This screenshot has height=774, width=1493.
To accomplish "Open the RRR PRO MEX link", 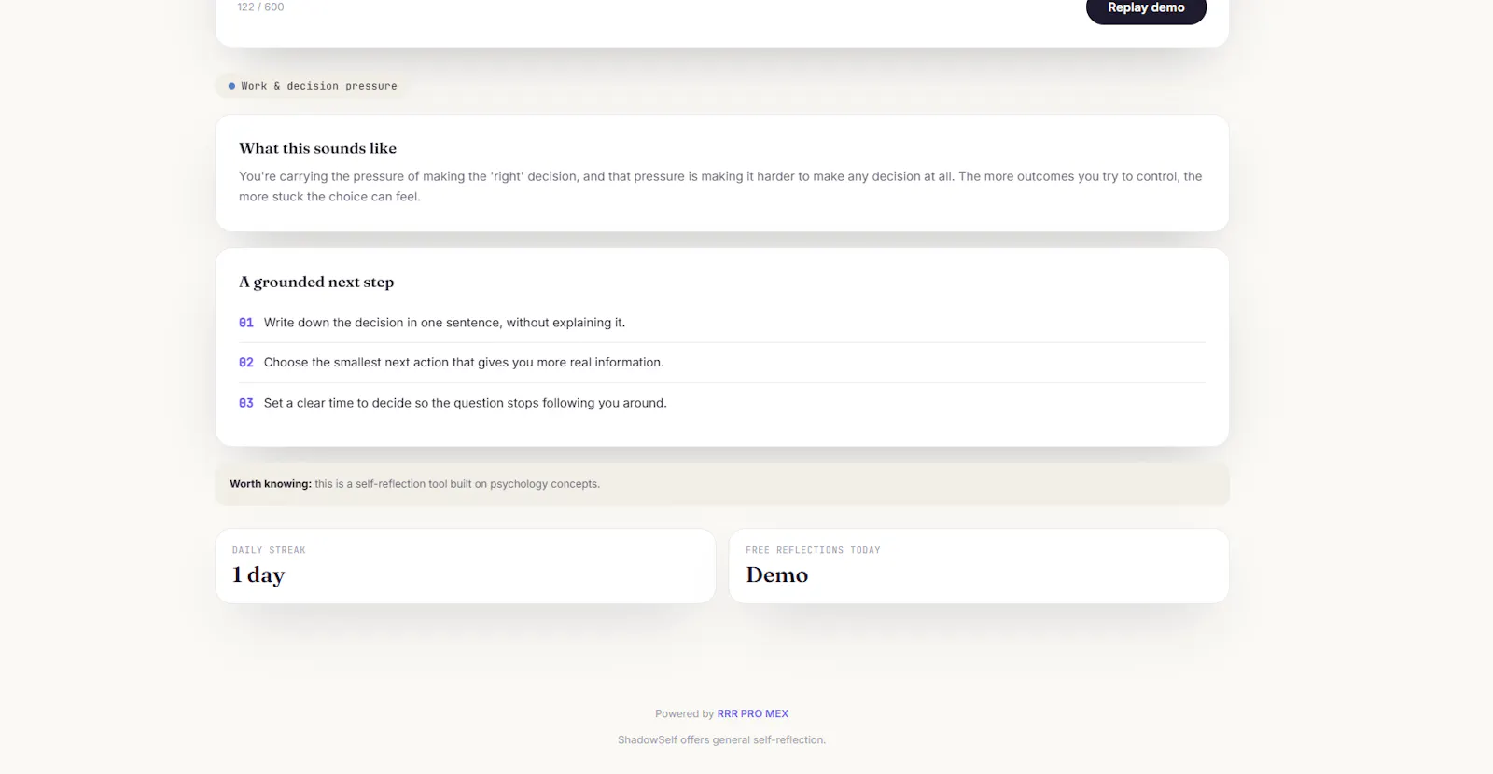I will (752, 713).
